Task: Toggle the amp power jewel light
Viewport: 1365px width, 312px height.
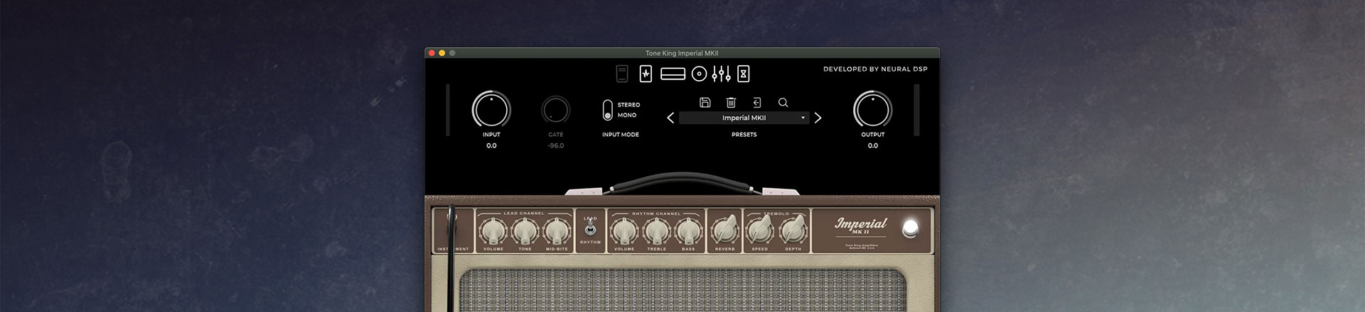Action: 910,229
